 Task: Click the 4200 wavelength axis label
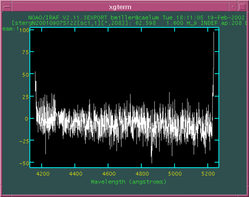click(43, 174)
